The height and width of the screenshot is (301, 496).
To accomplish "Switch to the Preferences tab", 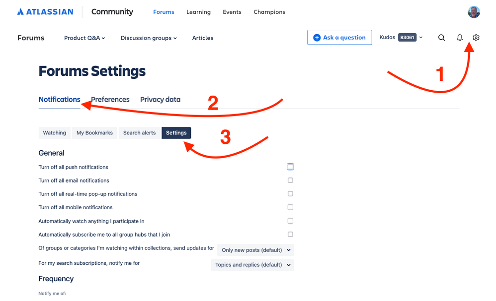I will (110, 99).
